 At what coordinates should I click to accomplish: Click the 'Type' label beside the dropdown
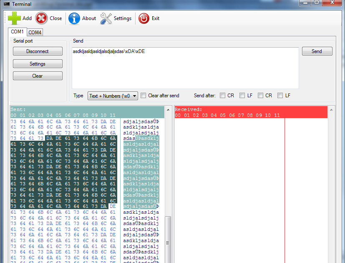(x=78, y=96)
